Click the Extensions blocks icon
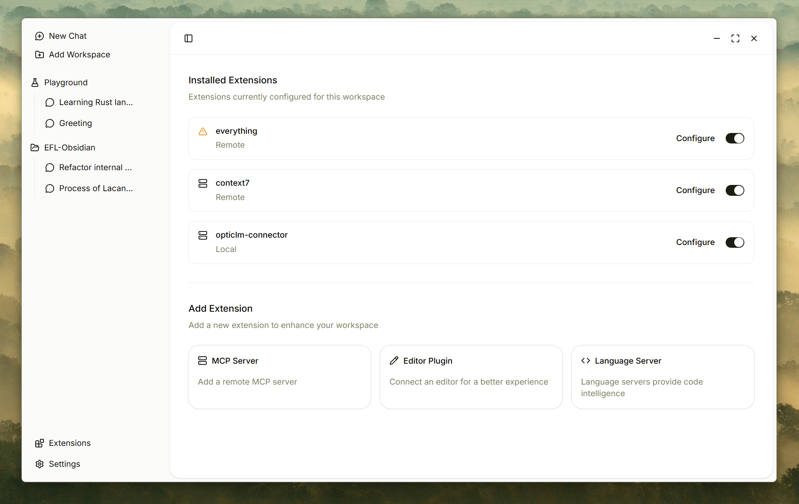The width and height of the screenshot is (799, 504). [x=40, y=443]
